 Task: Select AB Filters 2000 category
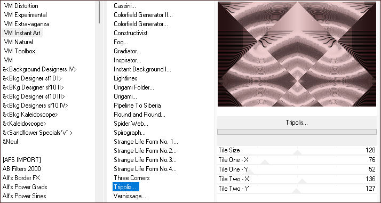(22, 169)
